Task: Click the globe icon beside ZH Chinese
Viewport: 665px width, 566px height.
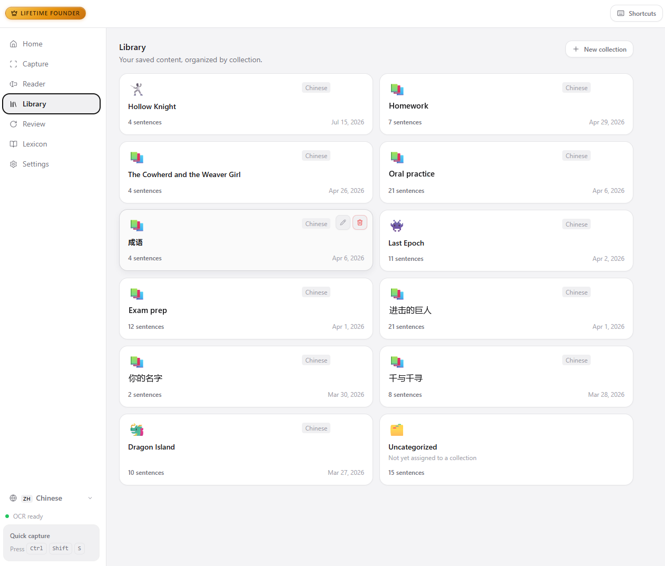Action: (13, 498)
